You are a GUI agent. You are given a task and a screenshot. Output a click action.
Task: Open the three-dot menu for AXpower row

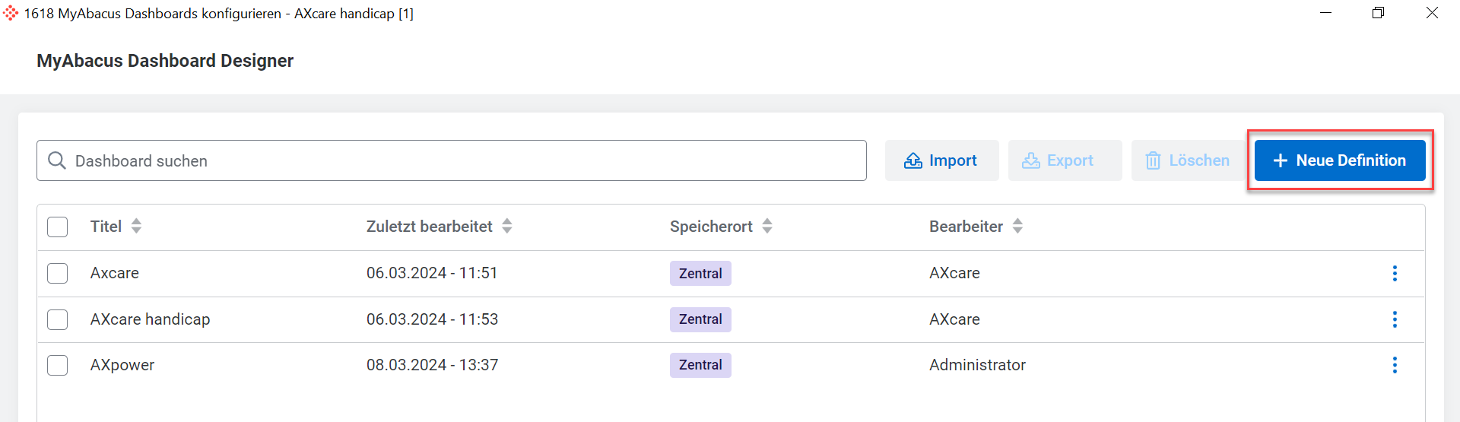[x=1395, y=365]
